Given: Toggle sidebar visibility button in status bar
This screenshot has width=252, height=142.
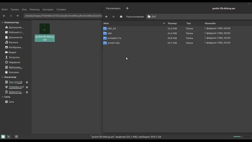Looking at the screenshot, I should tap(17, 137).
